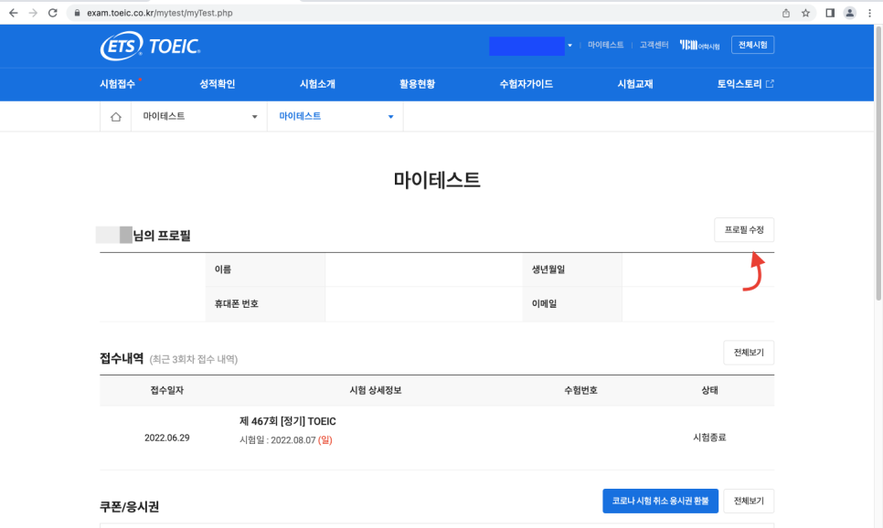
Task: Click the ETS TOEIC logo
Action: click(x=150, y=46)
